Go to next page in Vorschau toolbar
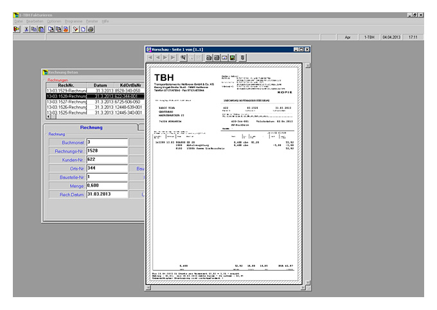 (x=165, y=57)
